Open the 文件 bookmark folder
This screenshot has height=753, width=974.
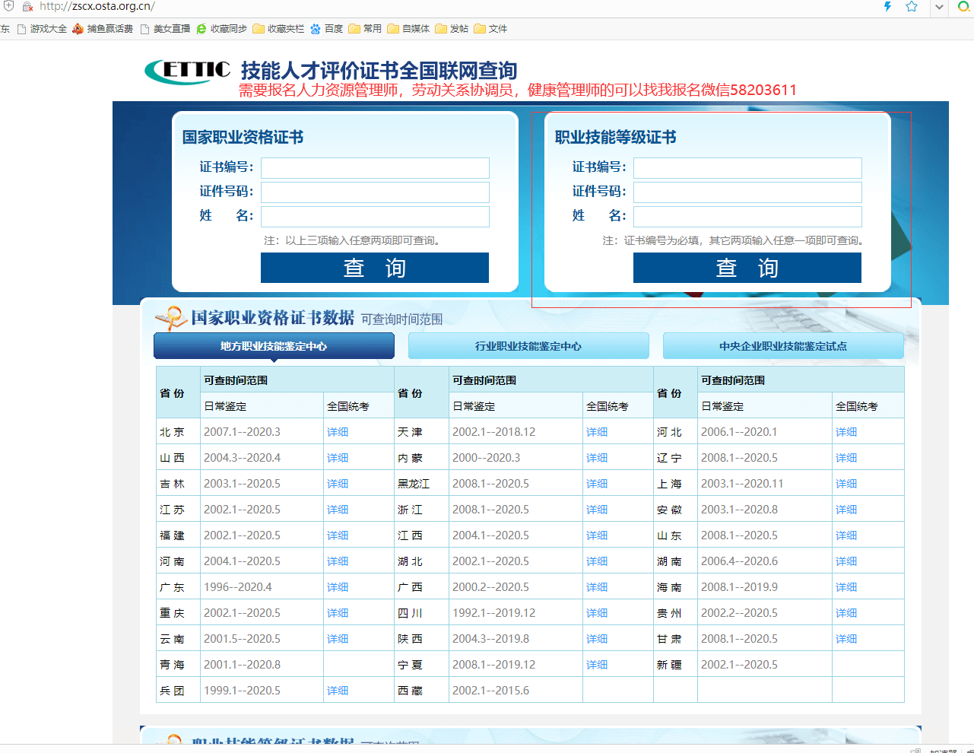[490, 29]
